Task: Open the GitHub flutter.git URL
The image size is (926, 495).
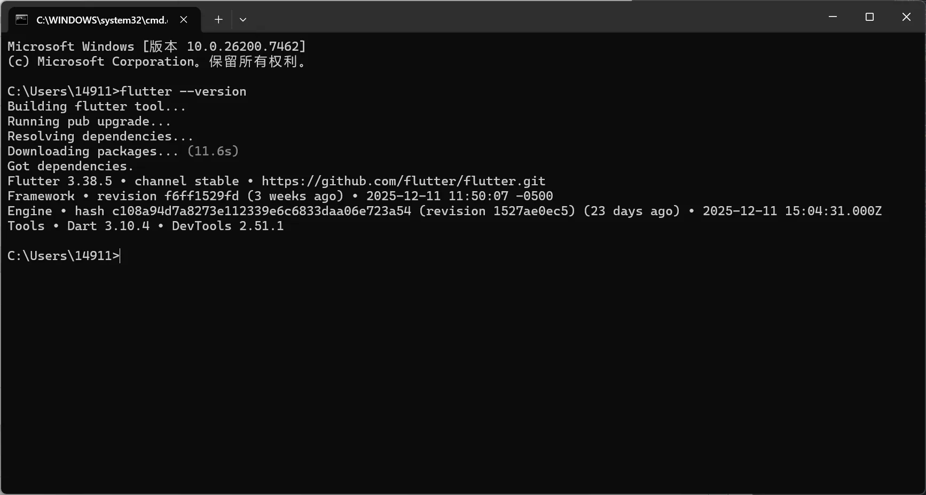Action: (403, 181)
